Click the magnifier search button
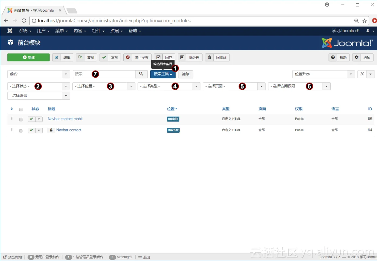This screenshot has height=261, width=377. coord(141,74)
